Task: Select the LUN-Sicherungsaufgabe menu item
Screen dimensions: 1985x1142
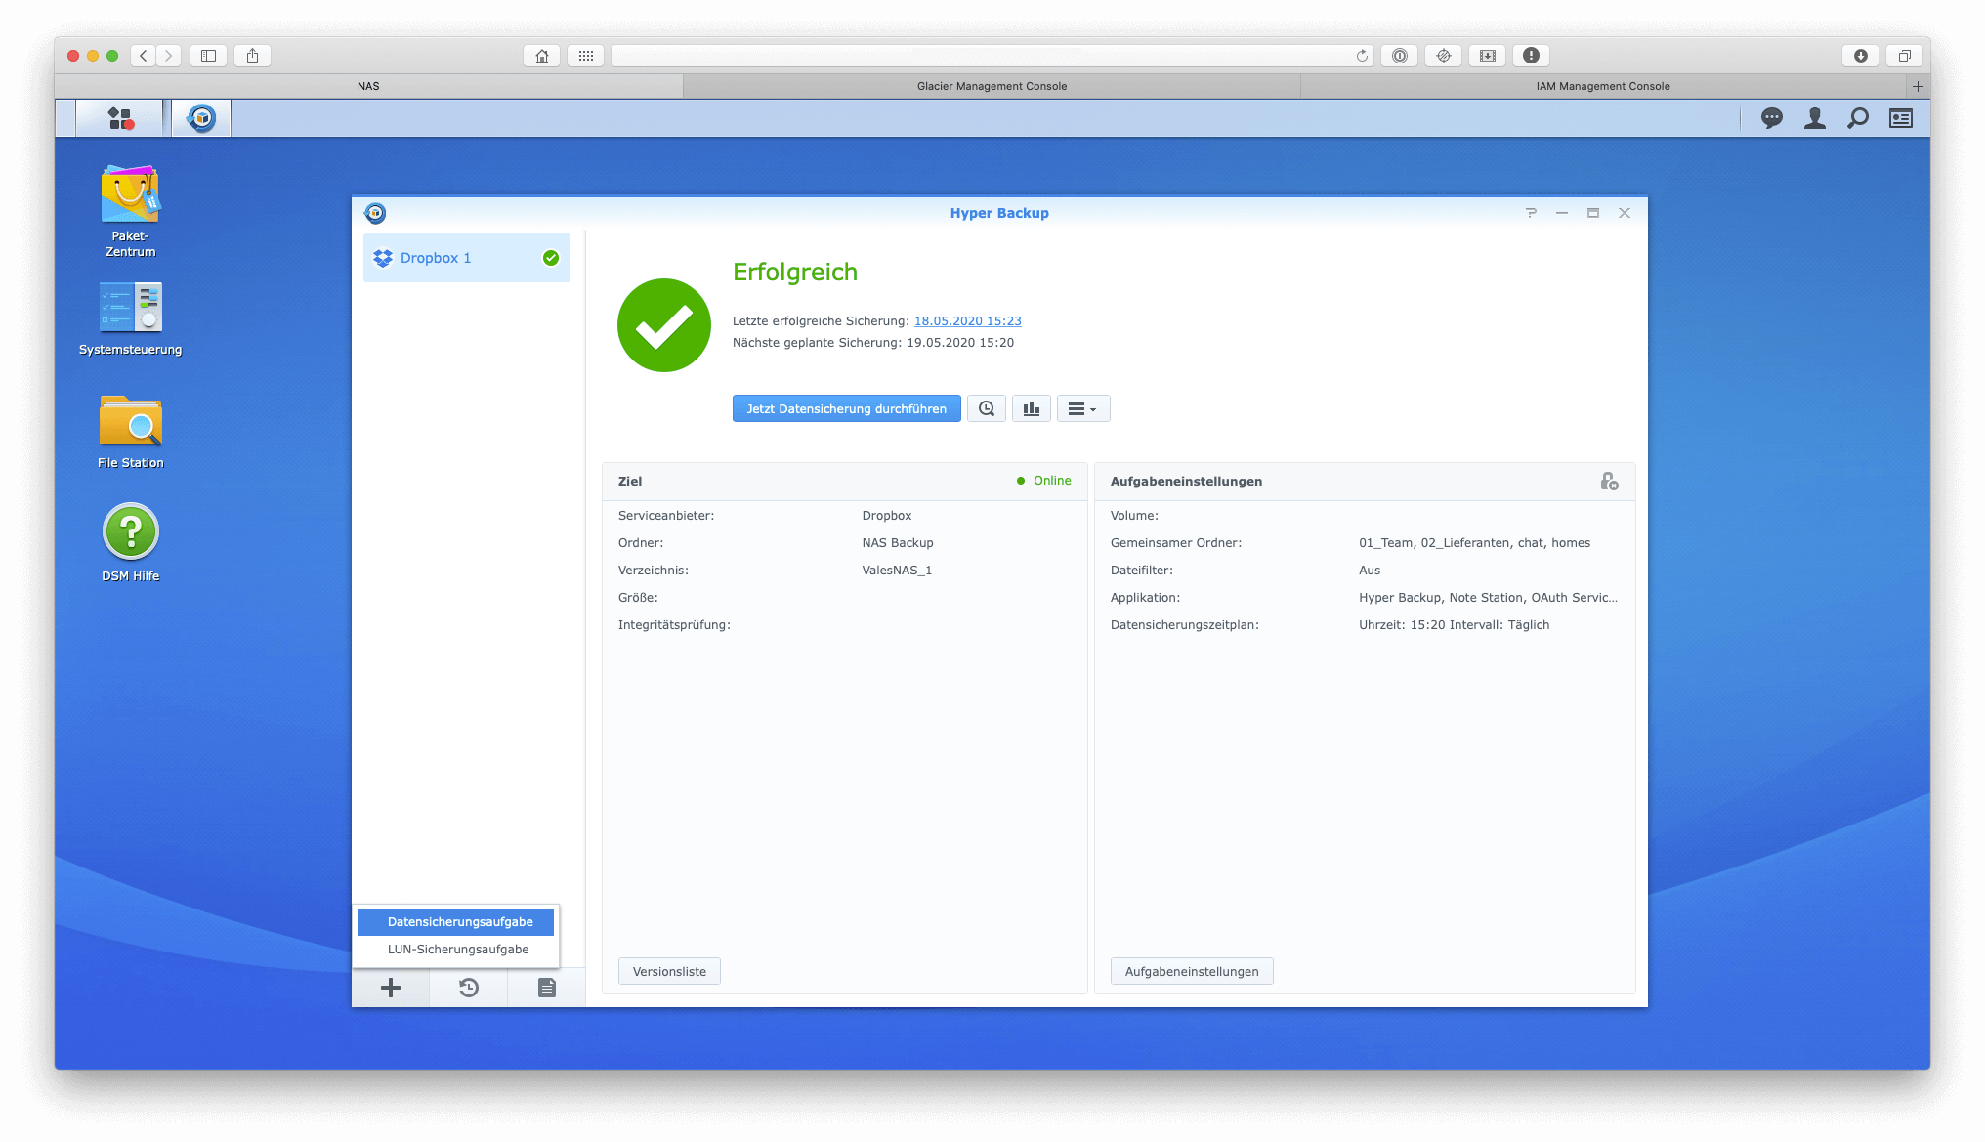Action: (458, 950)
